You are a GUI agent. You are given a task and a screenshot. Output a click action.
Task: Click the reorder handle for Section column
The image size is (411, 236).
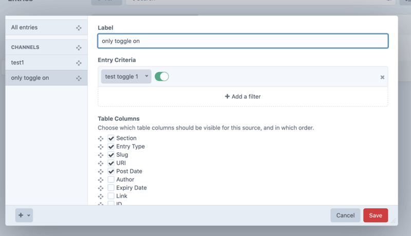click(x=101, y=138)
